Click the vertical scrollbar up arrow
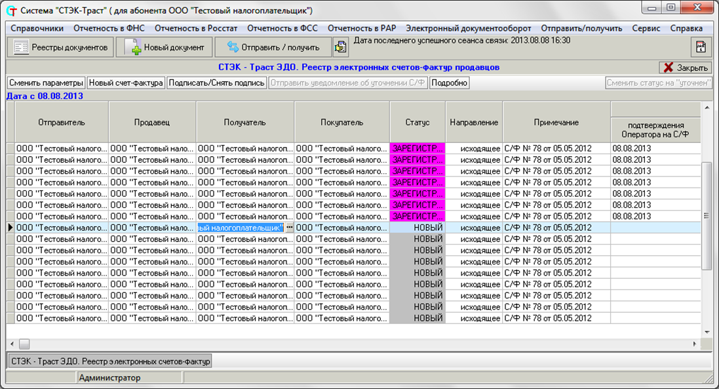The width and height of the screenshot is (719, 389). (x=707, y=108)
